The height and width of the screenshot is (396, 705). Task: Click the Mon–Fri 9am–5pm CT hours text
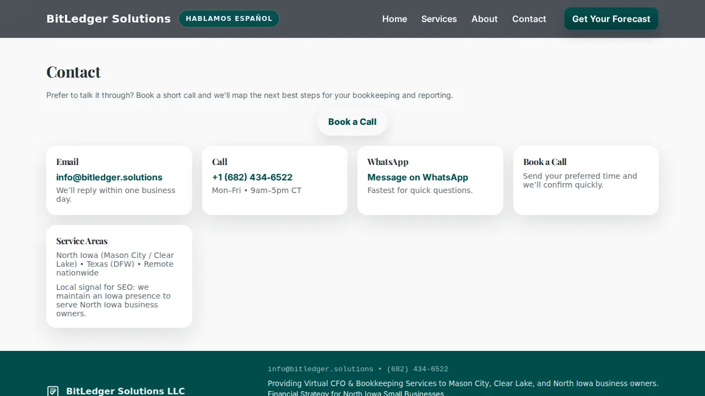(257, 190)
